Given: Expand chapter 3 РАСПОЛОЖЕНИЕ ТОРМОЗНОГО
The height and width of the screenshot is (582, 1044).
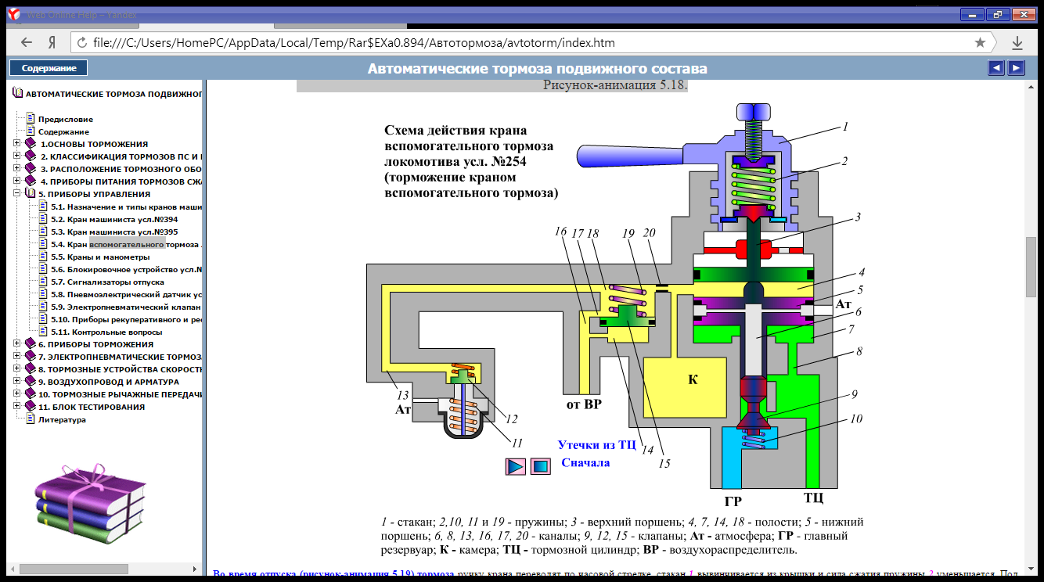Looking at the screenshot, I should pos(17,169).
